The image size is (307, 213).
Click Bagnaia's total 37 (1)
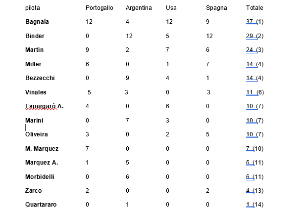pyautogui.click(x=255, y=22)
